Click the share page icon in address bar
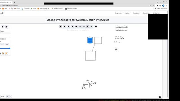180x101 pixels. (x=150, y=6)
